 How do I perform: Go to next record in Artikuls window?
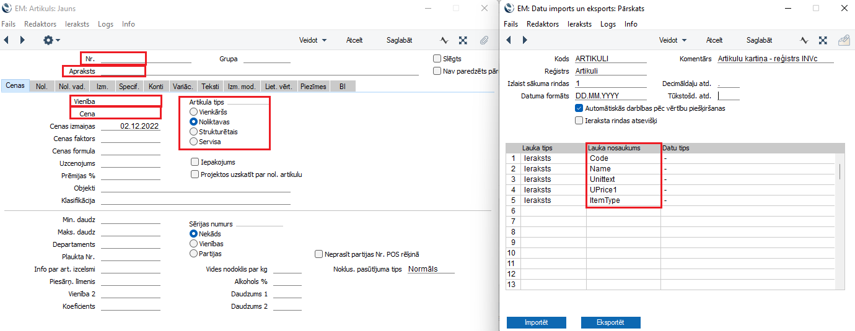[23, 40]
